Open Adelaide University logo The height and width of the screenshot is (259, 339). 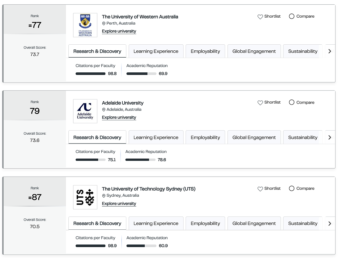pos(85,111)
